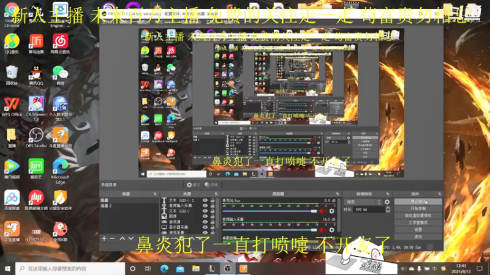This screenshot has height=275, width=490.
Task: Pop out the 场景 dock panel
Action: coord(155,194)
